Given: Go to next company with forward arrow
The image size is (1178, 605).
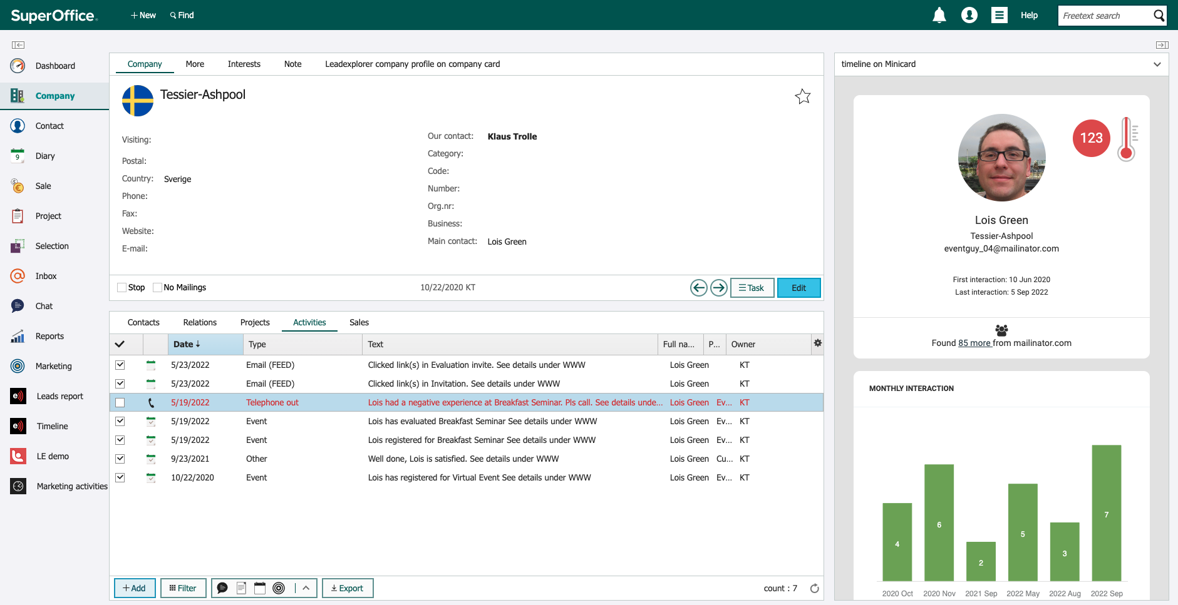Looking at the screenshot, I should click(x=719, y=288).
